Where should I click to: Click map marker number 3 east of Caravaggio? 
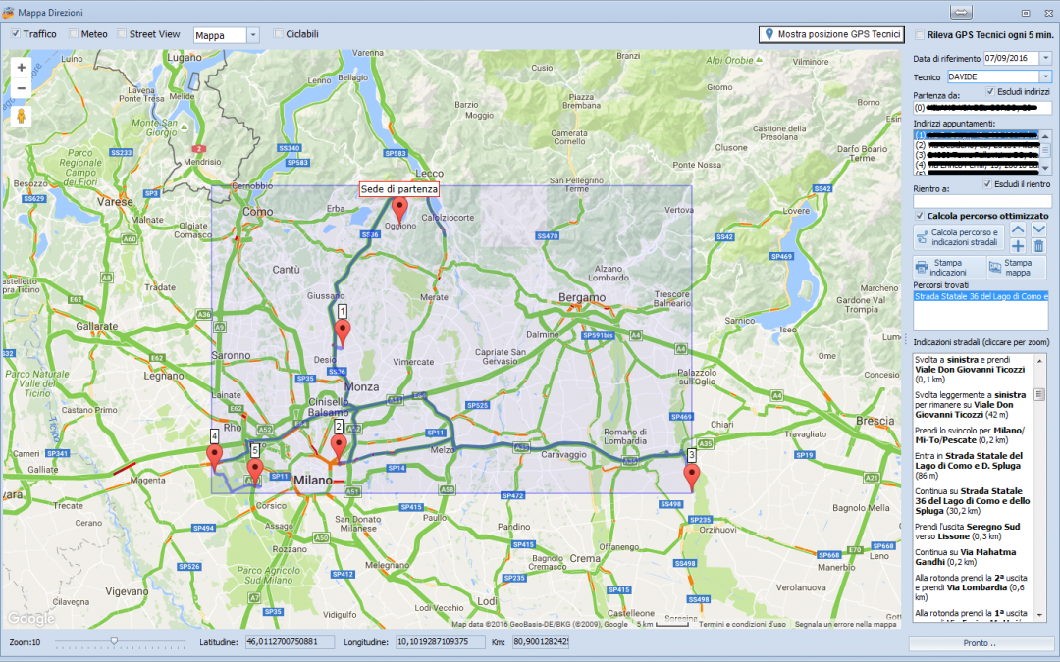click(691, 477)
